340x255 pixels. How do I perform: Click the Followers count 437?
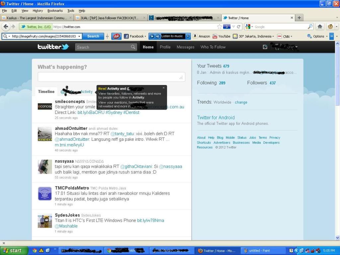coord(273,83)
